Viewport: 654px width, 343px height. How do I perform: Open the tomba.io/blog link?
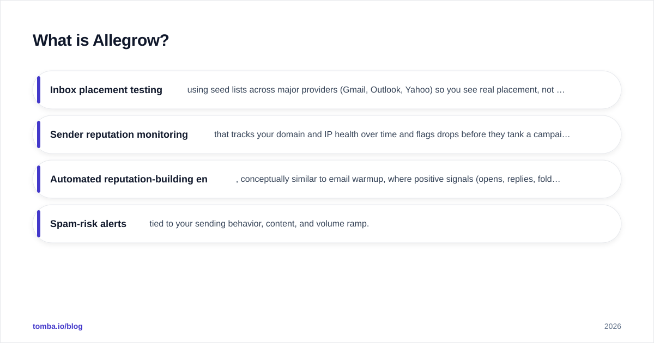[x=58, y=326]
